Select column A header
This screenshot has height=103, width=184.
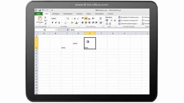(x=44, y=33)
